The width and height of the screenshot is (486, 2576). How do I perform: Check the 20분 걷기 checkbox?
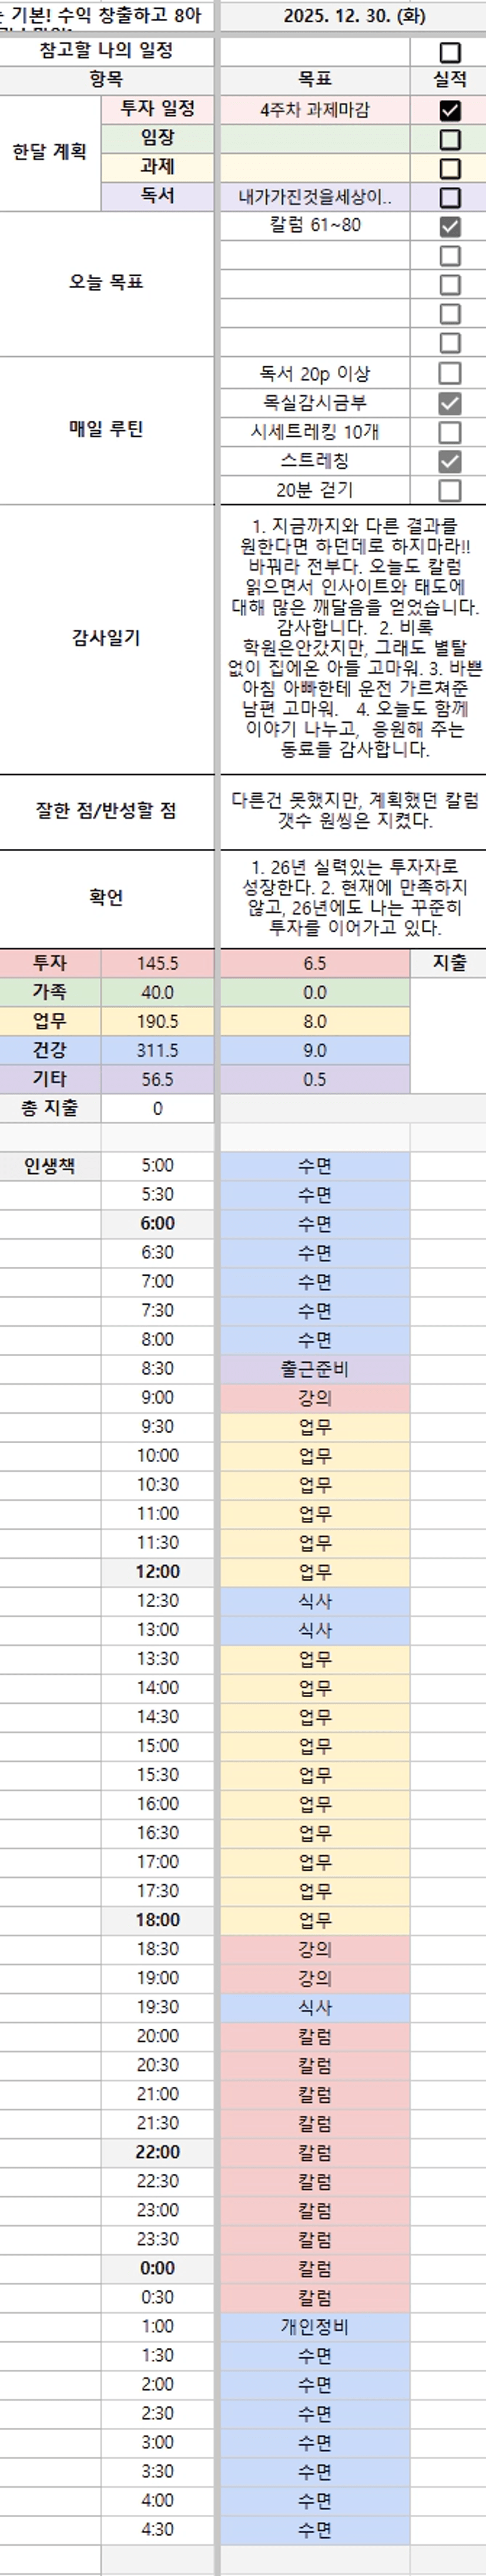[450, 490]
